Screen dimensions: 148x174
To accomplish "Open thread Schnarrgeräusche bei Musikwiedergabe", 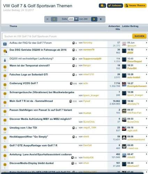I will [42, 92].
